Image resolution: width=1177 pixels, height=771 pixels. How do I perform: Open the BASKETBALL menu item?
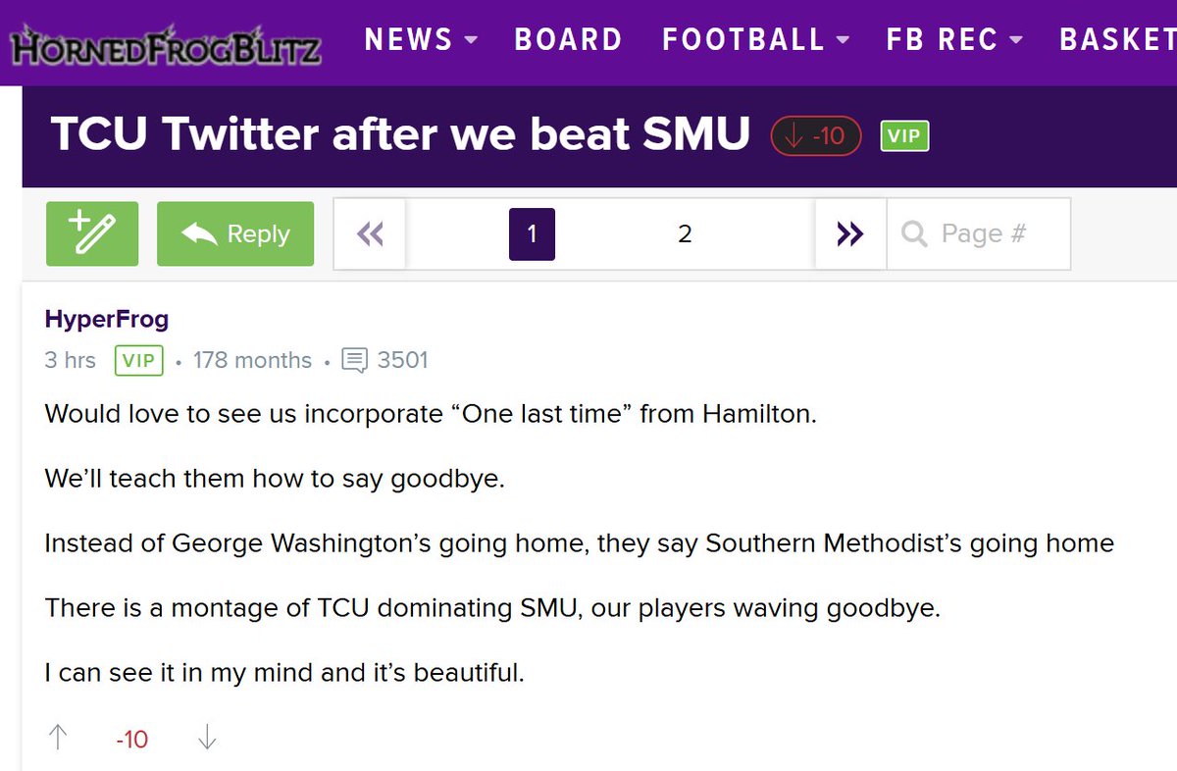pyautogui.click(x=1118, y=39)
